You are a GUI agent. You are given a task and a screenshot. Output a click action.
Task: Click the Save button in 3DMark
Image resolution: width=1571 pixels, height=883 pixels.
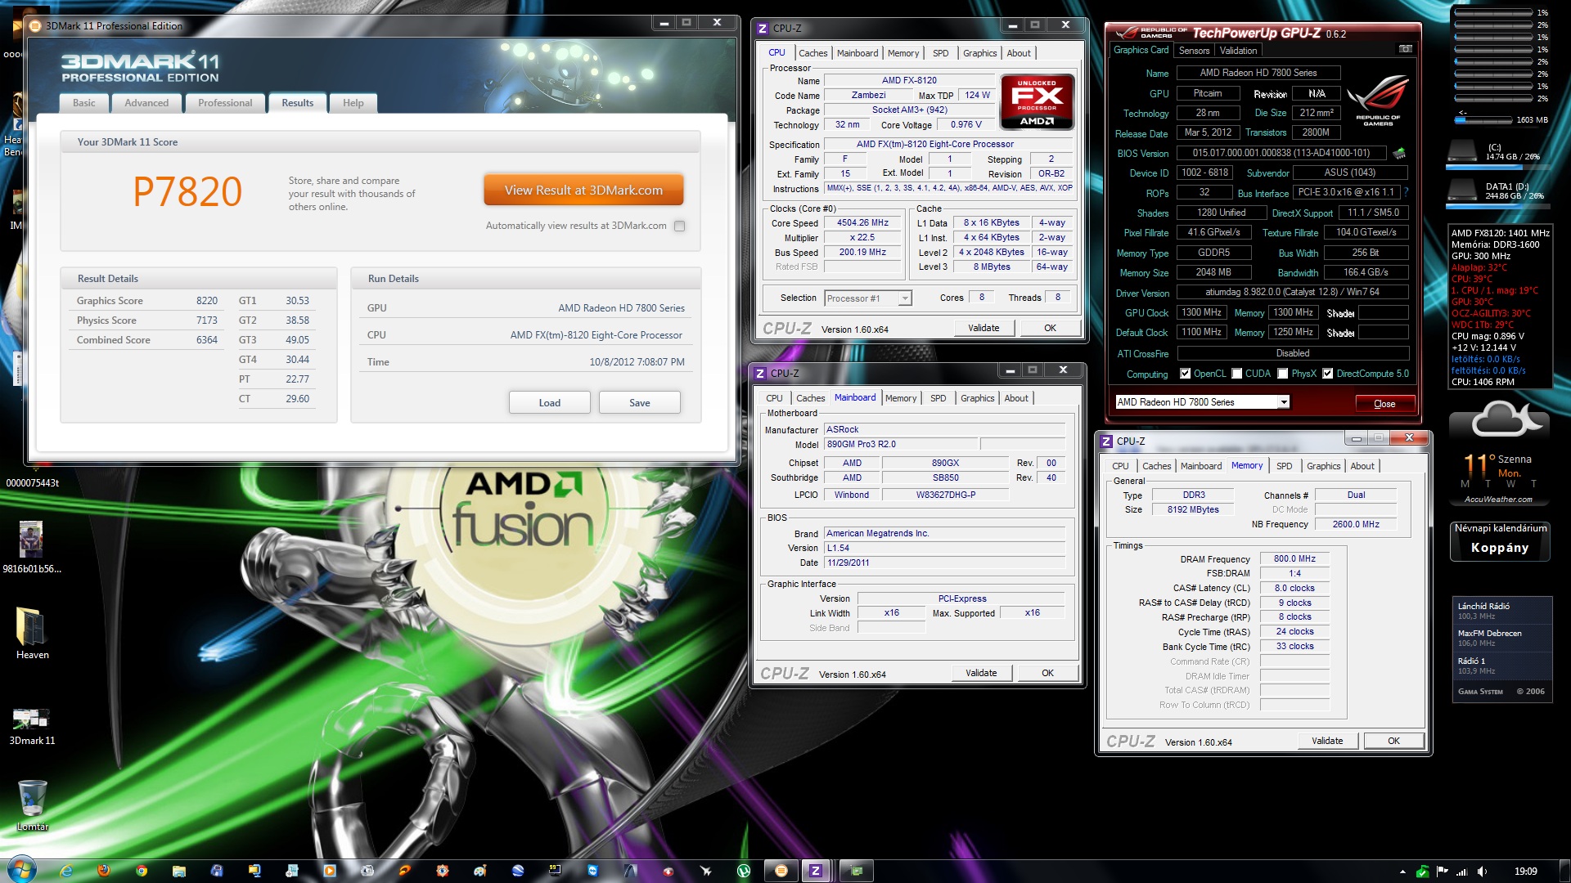point(640,403)
